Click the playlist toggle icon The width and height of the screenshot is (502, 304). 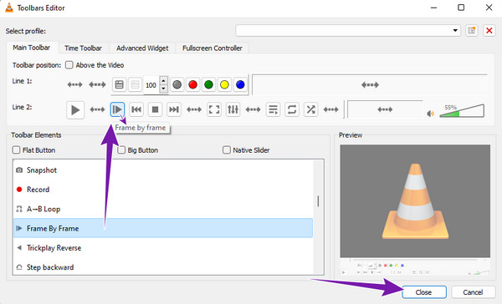point(273,109)
